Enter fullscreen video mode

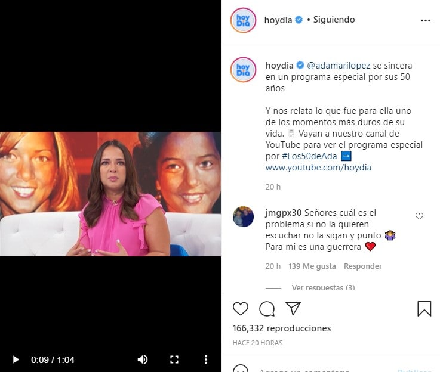[174, 359]
